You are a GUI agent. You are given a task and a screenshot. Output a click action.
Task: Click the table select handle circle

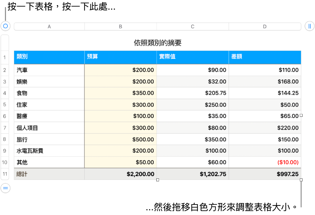(5, 26)
